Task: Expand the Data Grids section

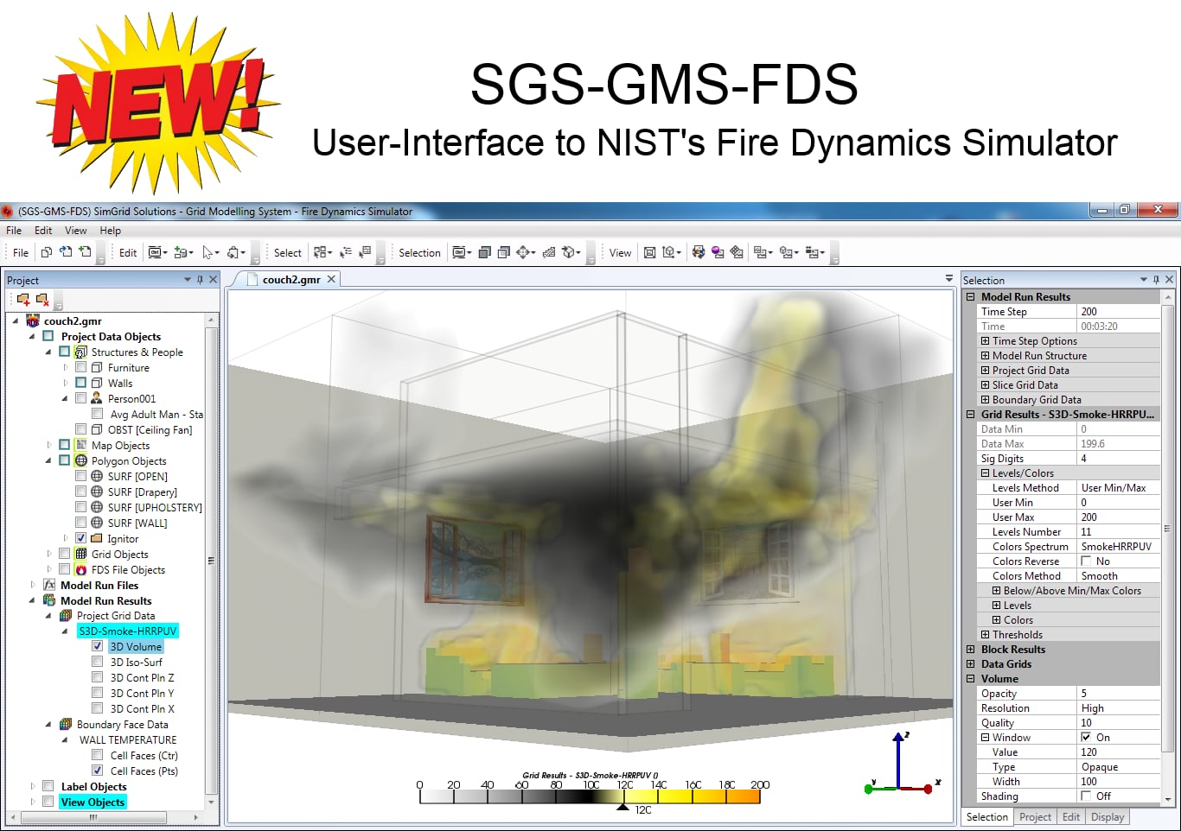Action: [971, 663]
